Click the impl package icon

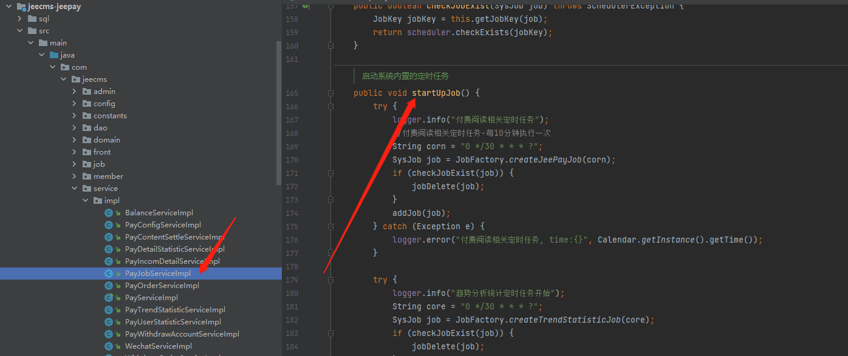(98, 201)
